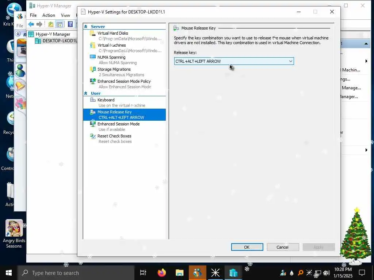Open Action menu in Hyper-V Manager

click(49, 15)
